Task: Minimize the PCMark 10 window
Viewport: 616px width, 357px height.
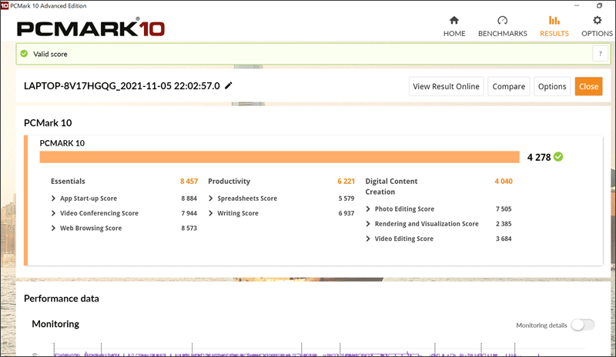Action: pyautogui.click(x=577, y=5)
